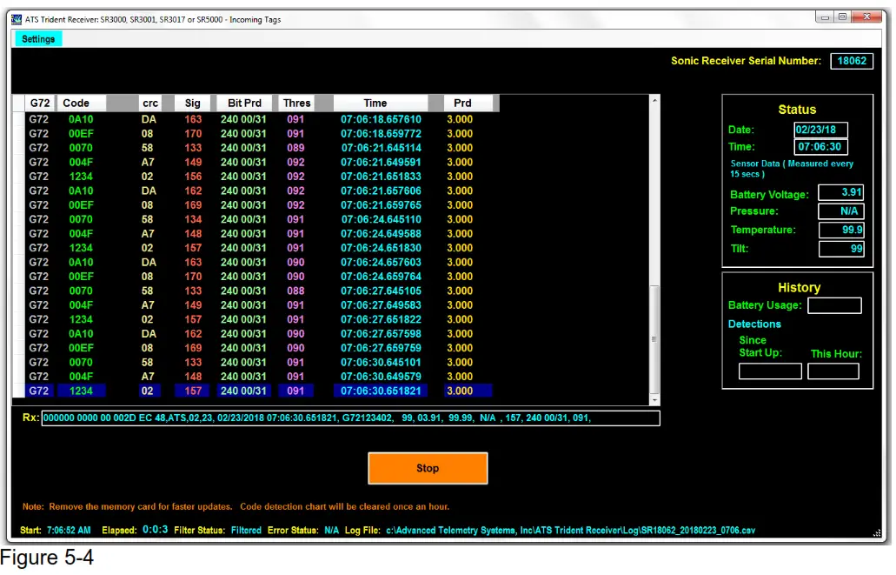Click the Thres column header

pos(296,103)
